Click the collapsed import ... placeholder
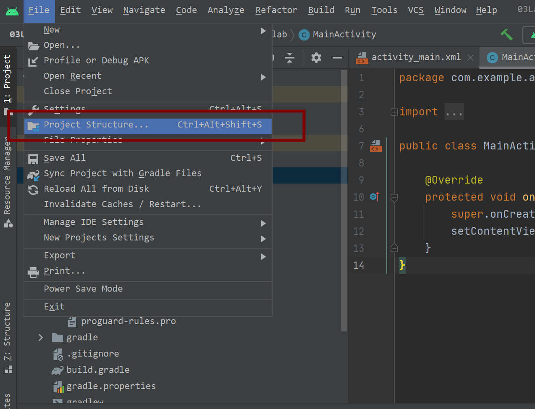Screen dimensions: 535x409 (x=454, y=113)
